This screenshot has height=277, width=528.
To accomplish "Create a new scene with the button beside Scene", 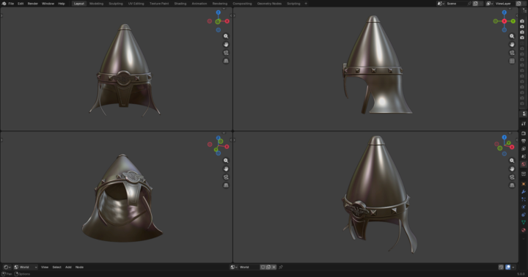I will [x=475, y=4].
